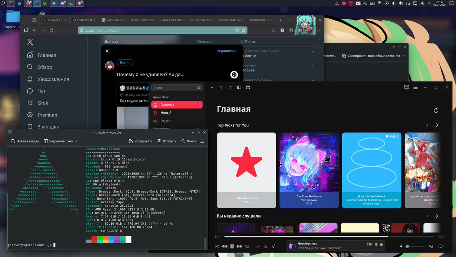This screenshot has height=257, width=456.
Task: Toggle the Cider sidebar panel
Action: 239,87
